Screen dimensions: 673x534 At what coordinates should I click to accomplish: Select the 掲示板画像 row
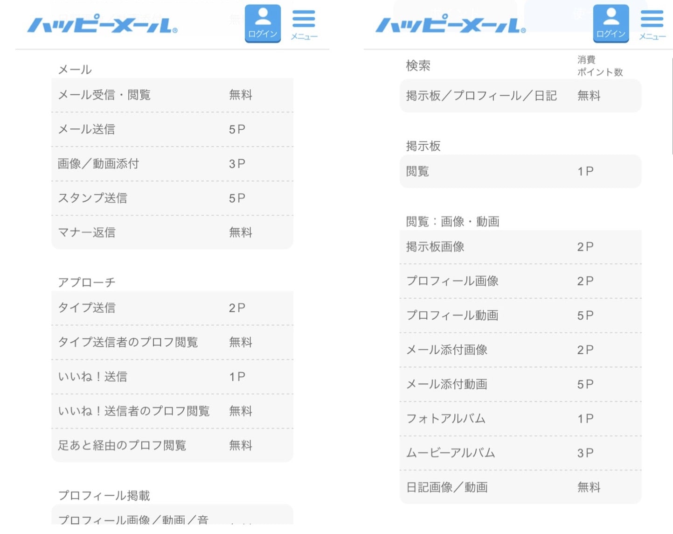tap(520, 247)
